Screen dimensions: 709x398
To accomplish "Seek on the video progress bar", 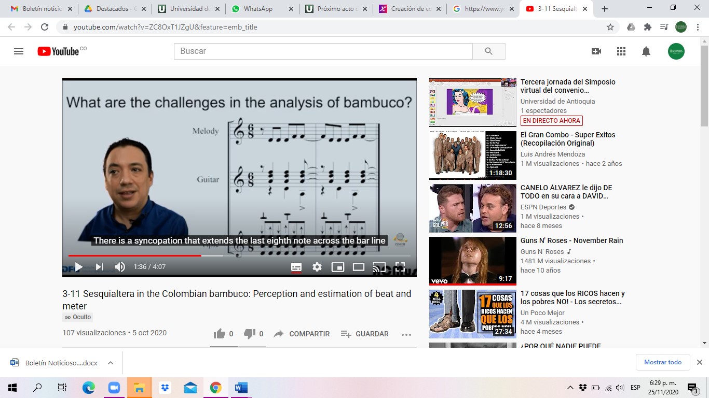I will 239,255.
